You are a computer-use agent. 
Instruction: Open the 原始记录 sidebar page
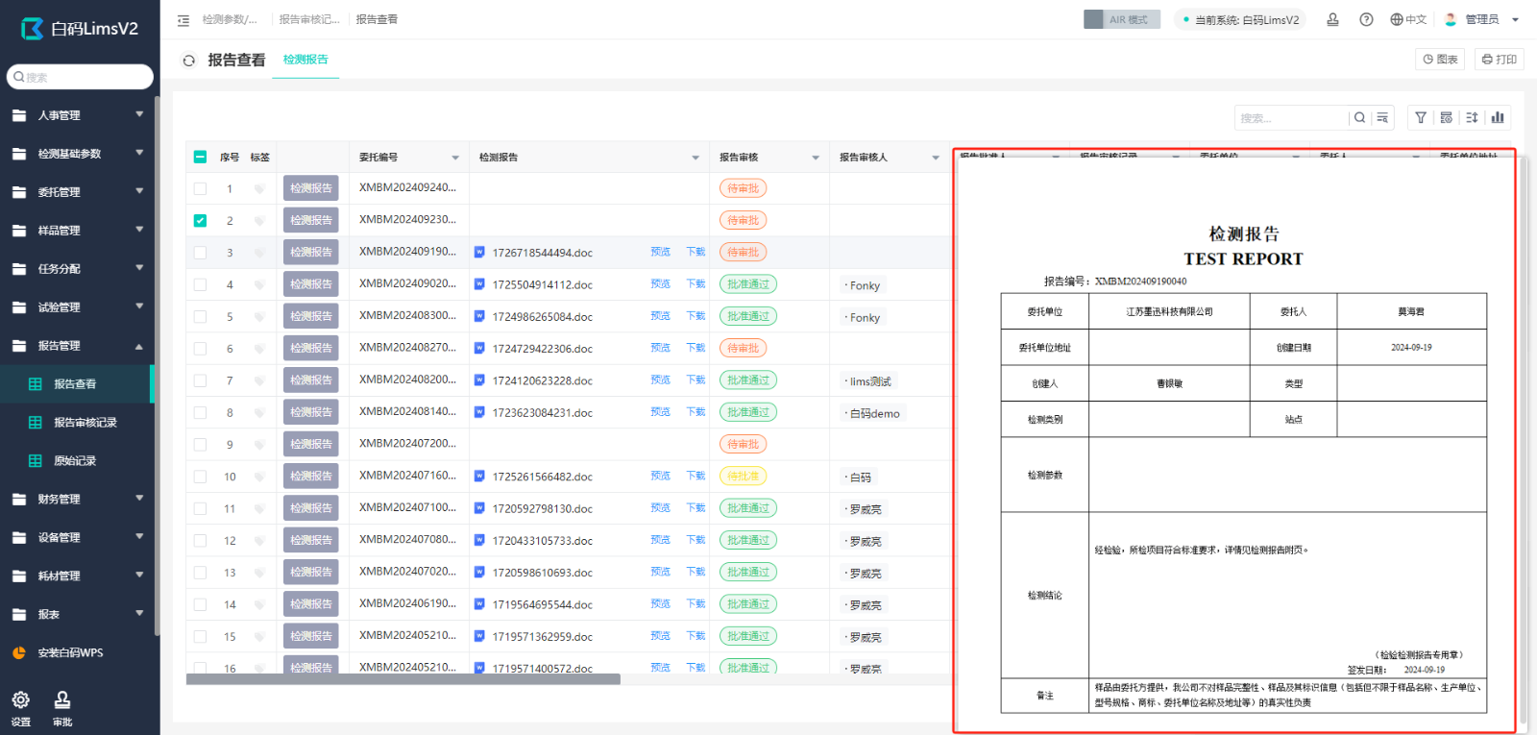click(77, 461)
